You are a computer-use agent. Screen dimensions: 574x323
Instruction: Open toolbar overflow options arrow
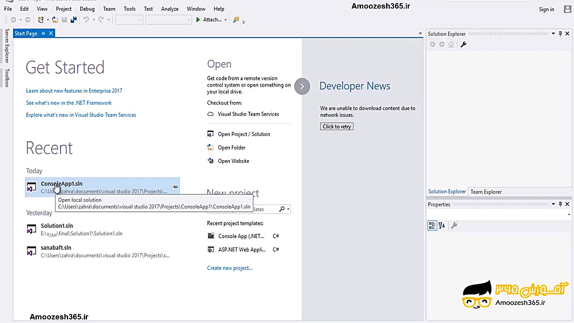(244, 22)
